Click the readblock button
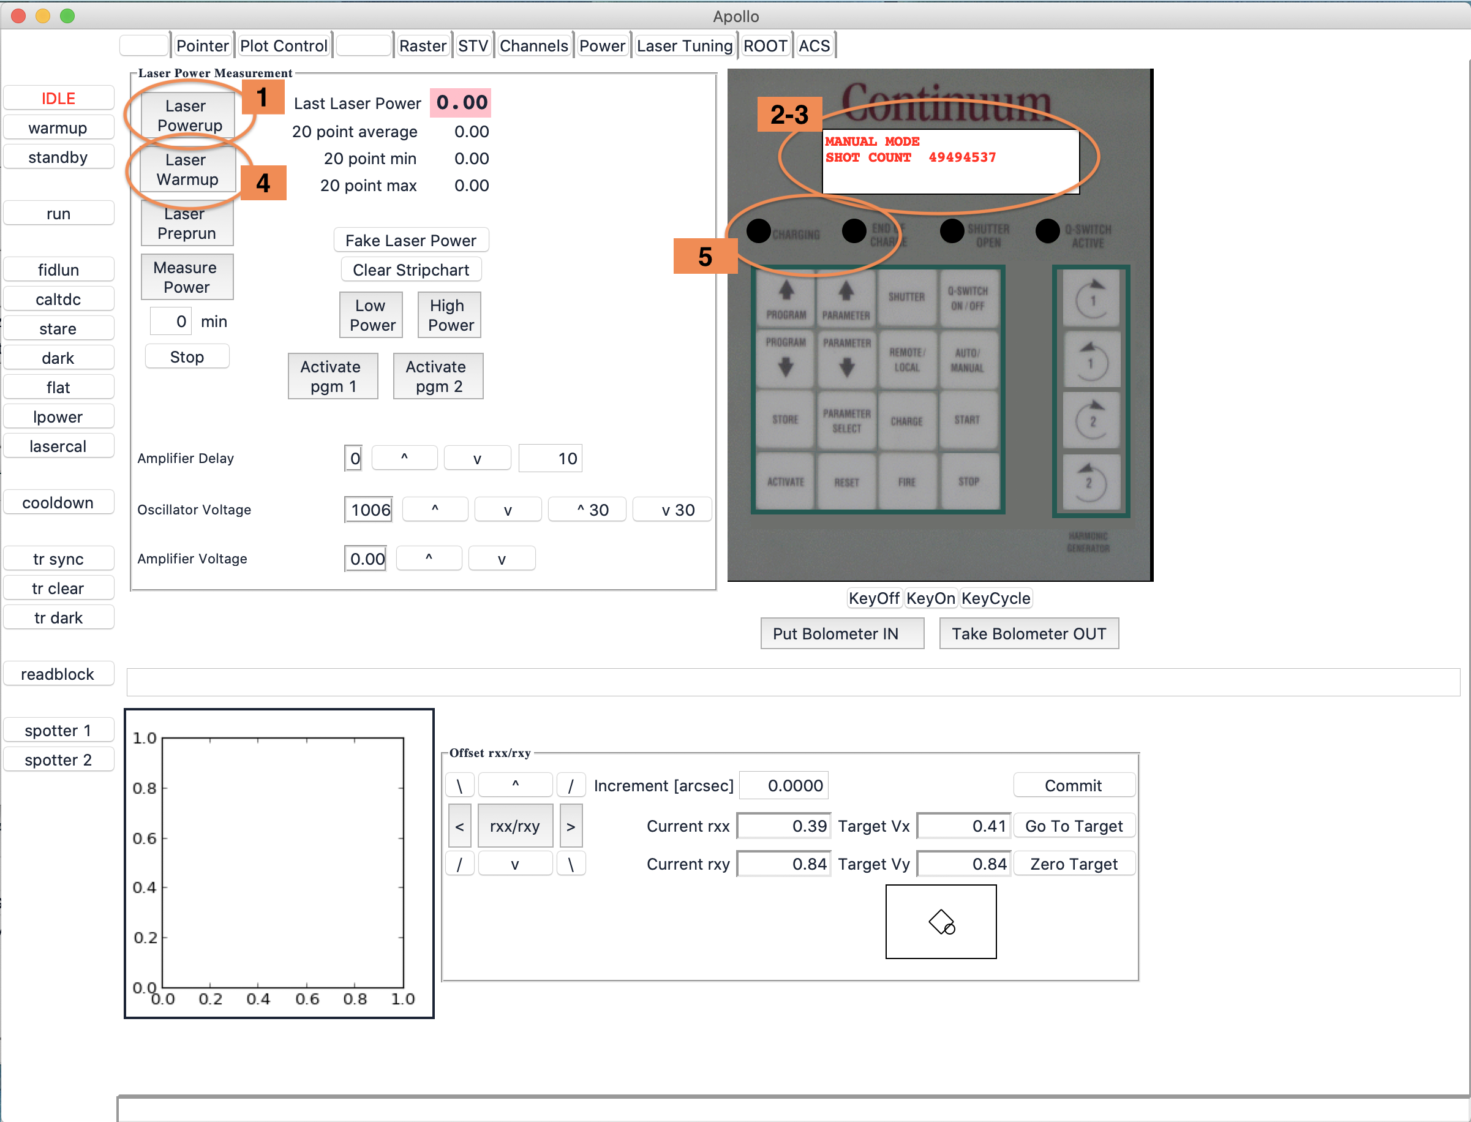The width and height of the screenshot is (1471, 1122). (x=58, y=674)
